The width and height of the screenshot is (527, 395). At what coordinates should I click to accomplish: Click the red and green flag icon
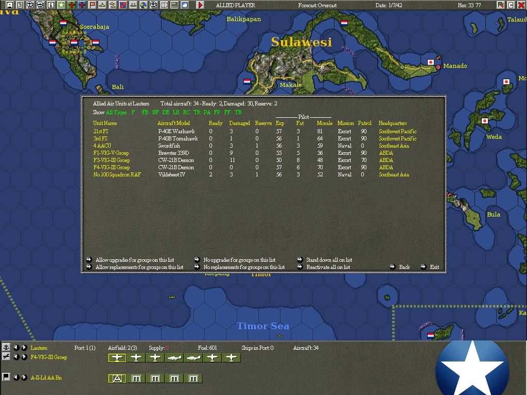click(x=501, y=5)
